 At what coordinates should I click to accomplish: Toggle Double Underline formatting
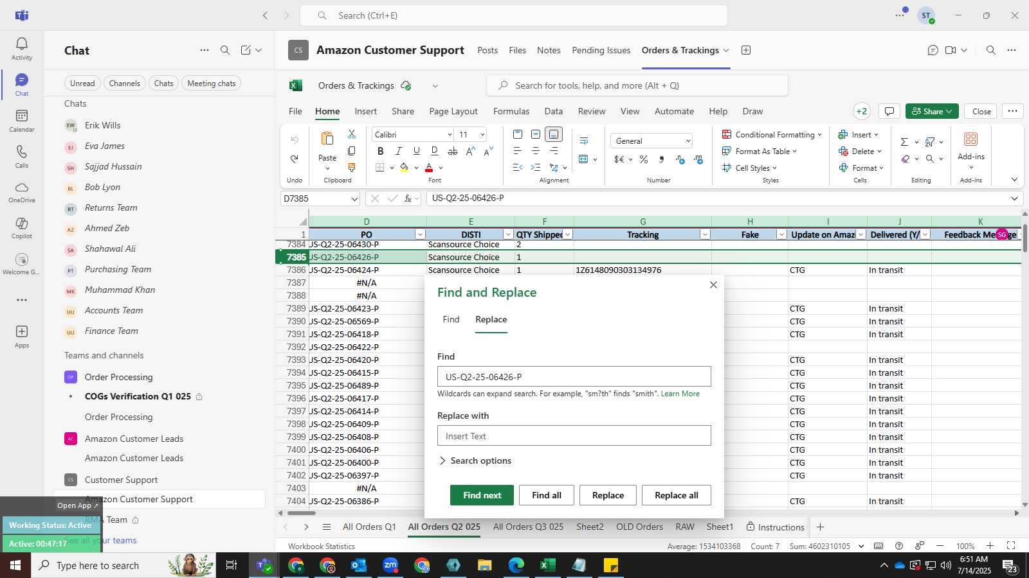434,151
